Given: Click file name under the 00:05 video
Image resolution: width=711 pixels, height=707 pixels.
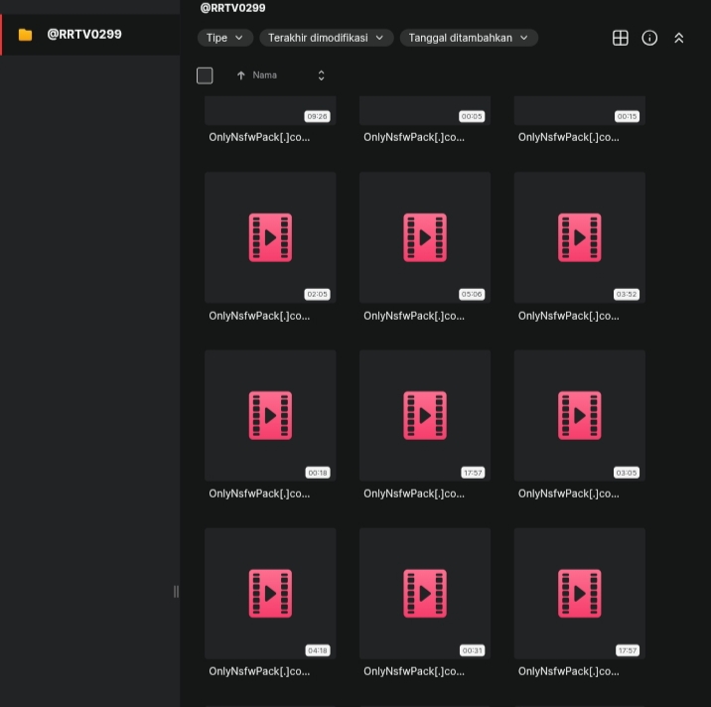Looking at the screenshot, I should [414, 137].
